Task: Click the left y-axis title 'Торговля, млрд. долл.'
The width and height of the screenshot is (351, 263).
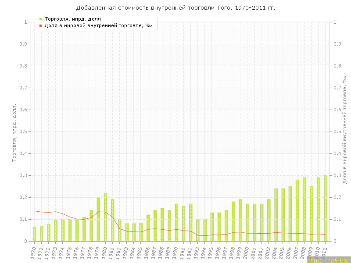Action: [14, 131]
